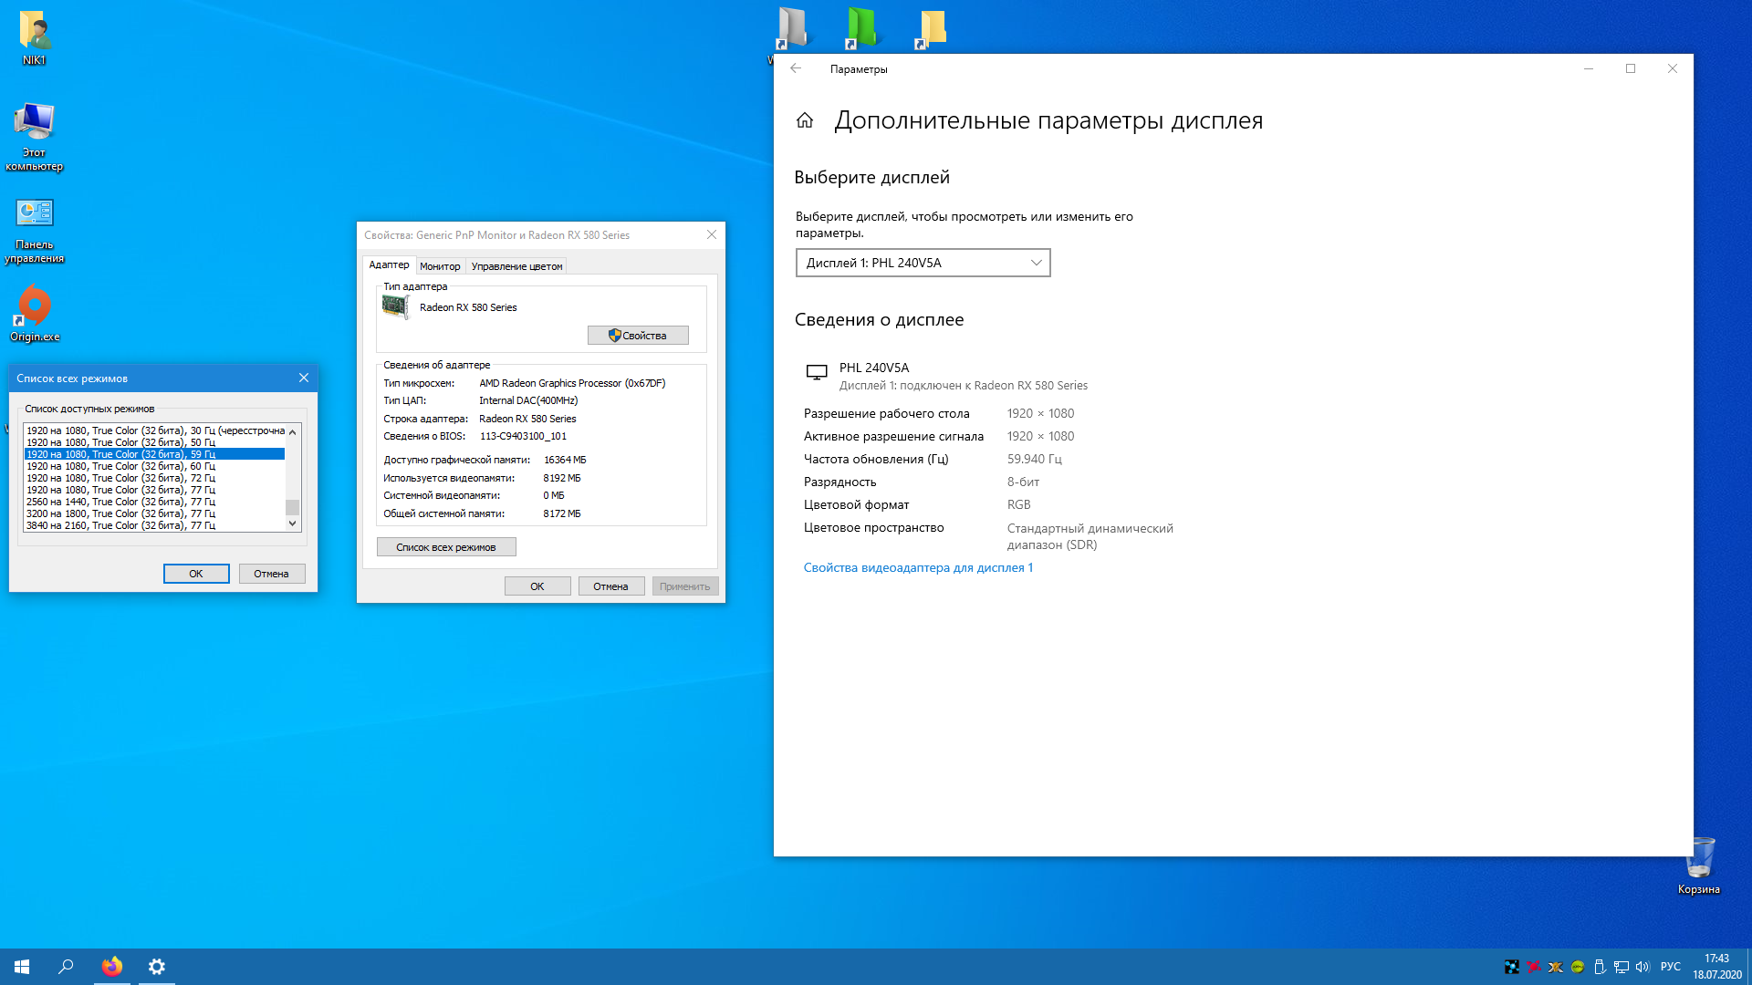This screenshot has width=1752, height=985.
Task: Expand the Дисплей 1: PHL 240V5A dropdown
Action: click(x=923, y=263)
